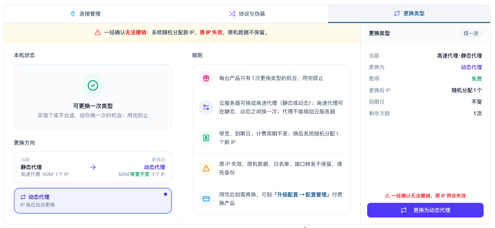Click the 高速代理·静态代理 value

pyautogui.click(x=459, y=56)
